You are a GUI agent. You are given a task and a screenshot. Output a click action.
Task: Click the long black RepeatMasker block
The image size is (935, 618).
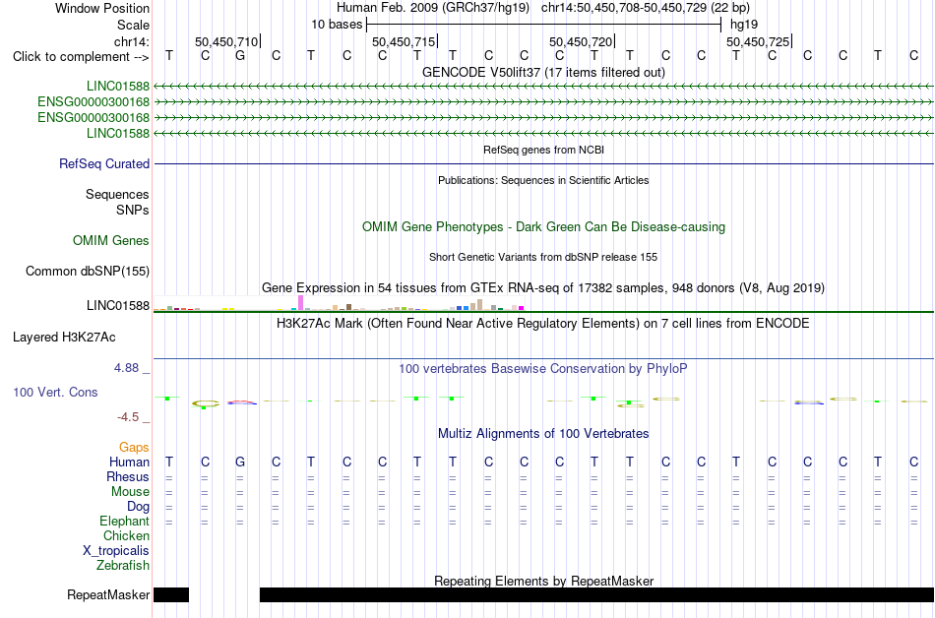point(596,594)
